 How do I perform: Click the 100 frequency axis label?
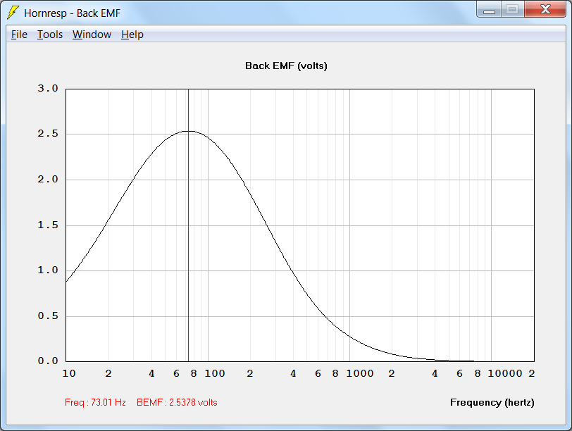coord(214,373)
